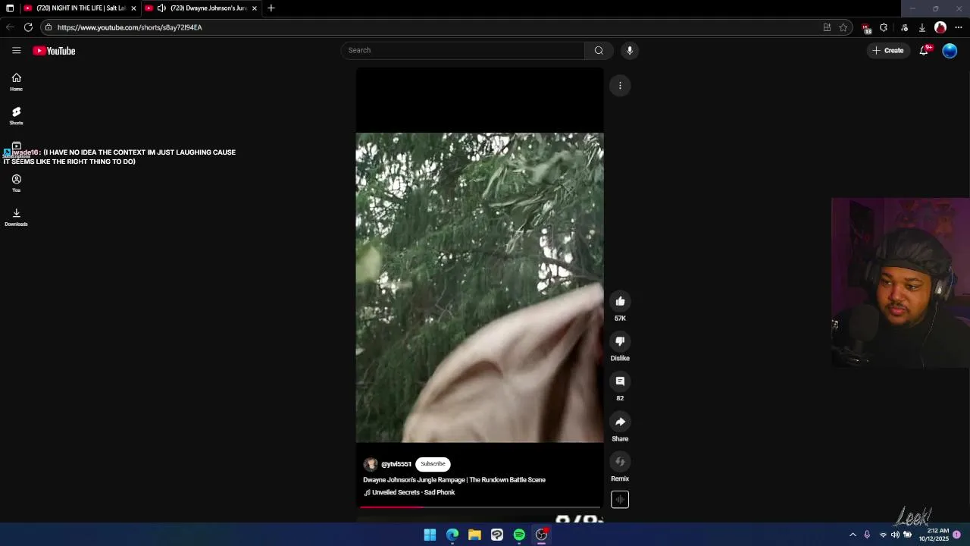Open the browser Downloads toolbar icon
The width and height of the screenshot is (970, 546).
(922, 27)
